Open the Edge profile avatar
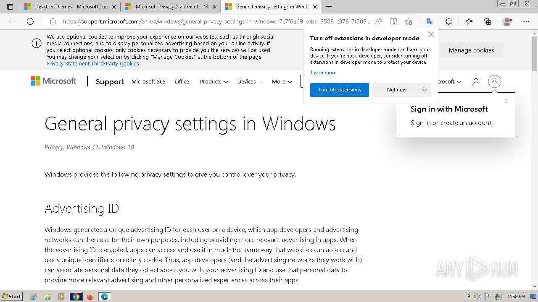 (x=507, y=21)
